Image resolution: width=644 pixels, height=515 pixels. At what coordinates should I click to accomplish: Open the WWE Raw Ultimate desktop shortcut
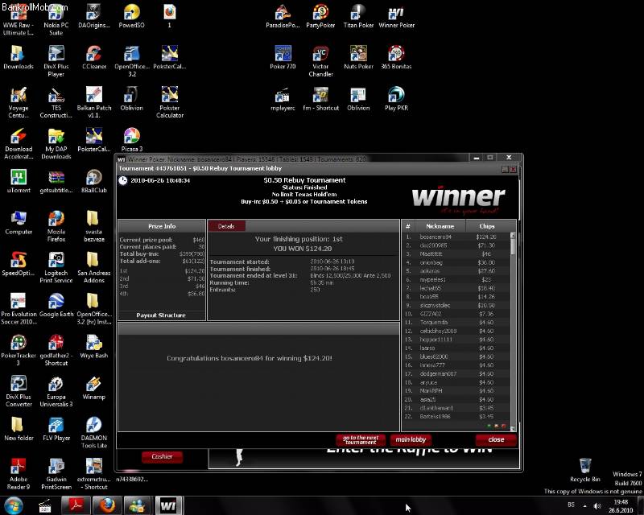(x=18, y=21)
